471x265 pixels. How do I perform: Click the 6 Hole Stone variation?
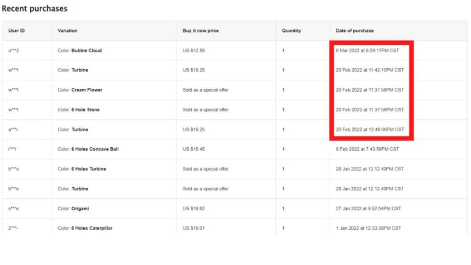[79, 109]
